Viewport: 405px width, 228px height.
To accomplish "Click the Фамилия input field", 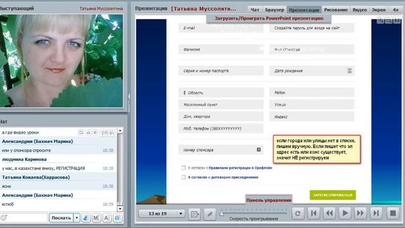I will coord(221,49).
